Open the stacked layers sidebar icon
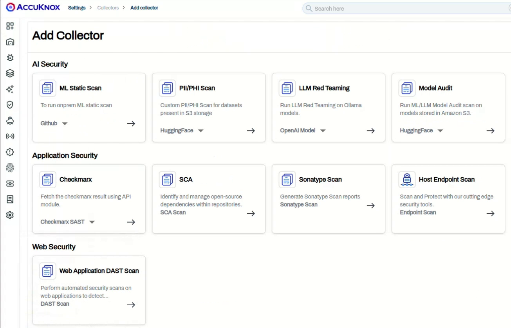Image resolution: width=511 pixels, height=328 pixels. (10, 73)
